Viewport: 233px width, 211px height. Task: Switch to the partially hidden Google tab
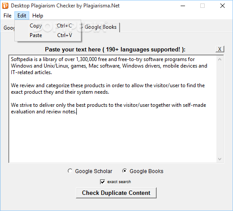pos(8,28)
